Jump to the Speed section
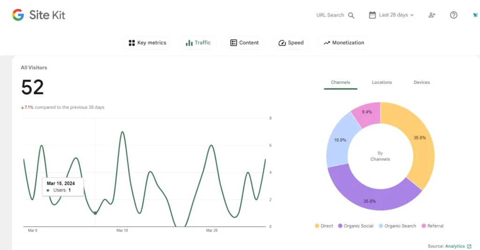Viewport: 480px width, 250px height. coord(291,43)
